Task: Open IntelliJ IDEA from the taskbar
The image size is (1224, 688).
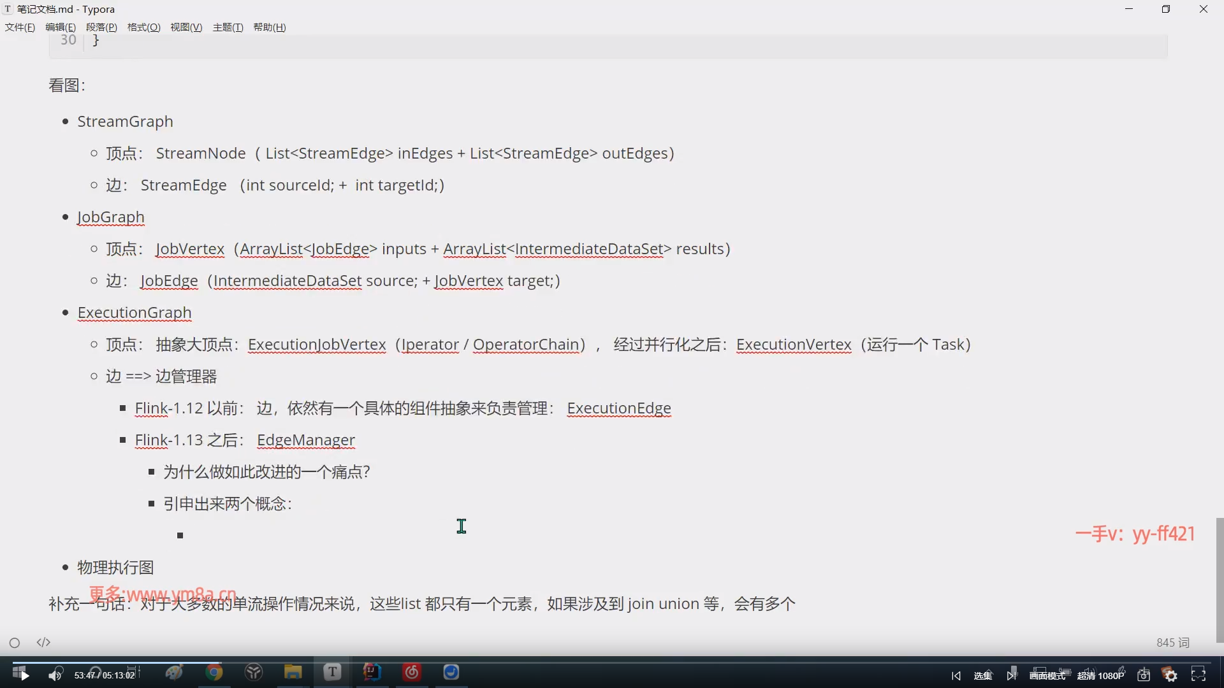Action: click(372, 673)
